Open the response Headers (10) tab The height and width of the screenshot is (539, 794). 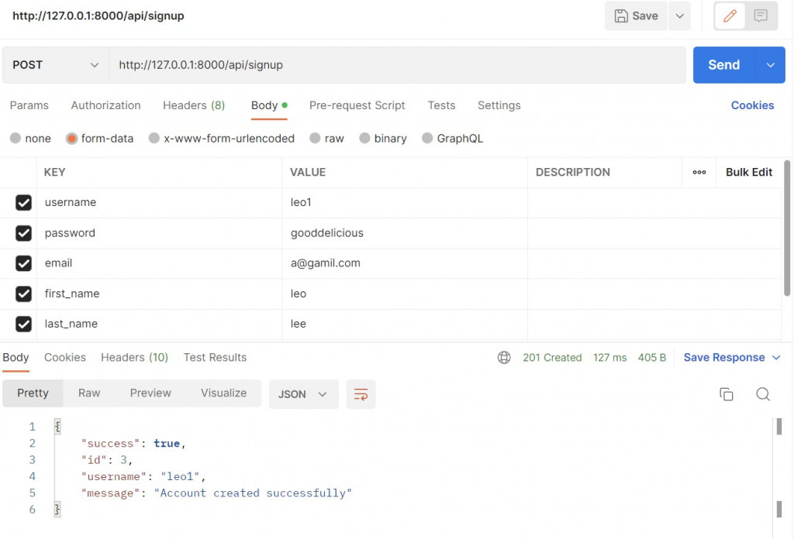pos(134,358)
